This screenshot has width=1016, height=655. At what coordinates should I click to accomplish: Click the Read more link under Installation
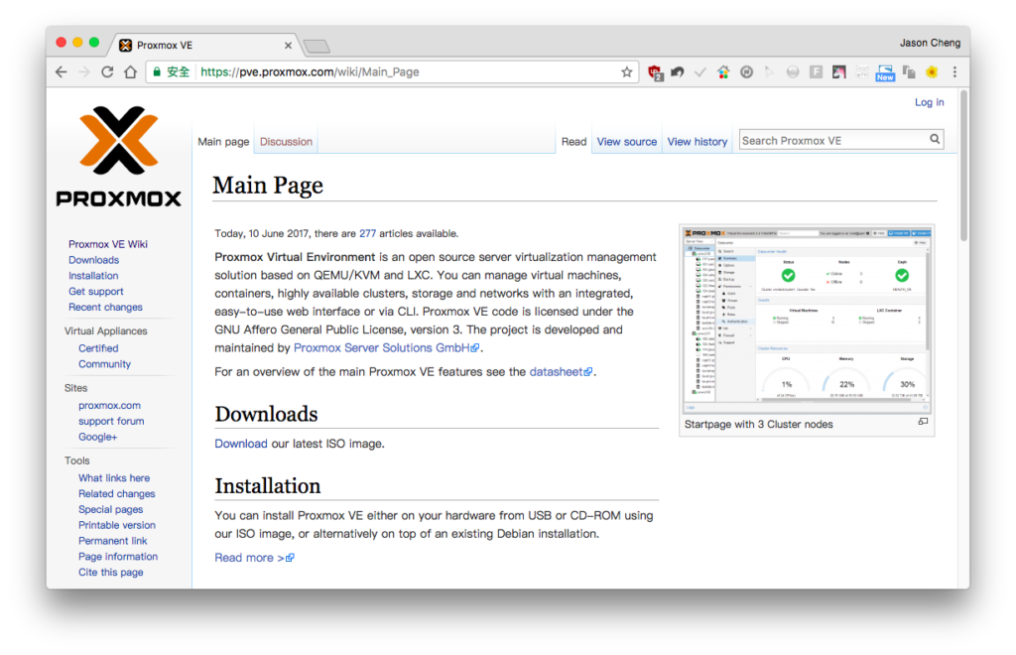pyautogui.click(x=254, y=558)
